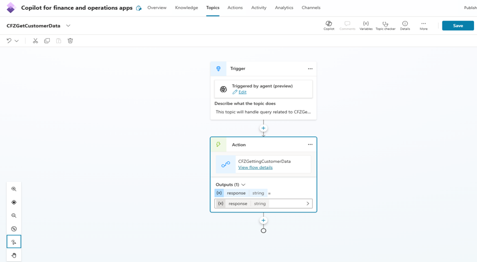This screenshot has height=262, width=477.
Task: Cut the selected node with scissors icon
Action: [x=35, y=41]
